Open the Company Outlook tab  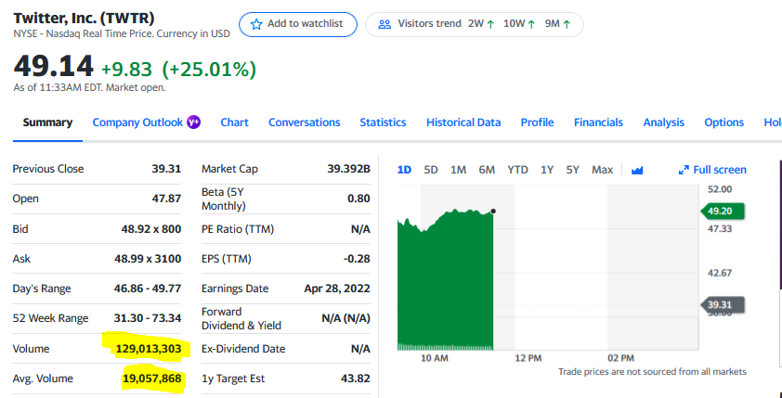pyautogui.click(x=137, y=122)
